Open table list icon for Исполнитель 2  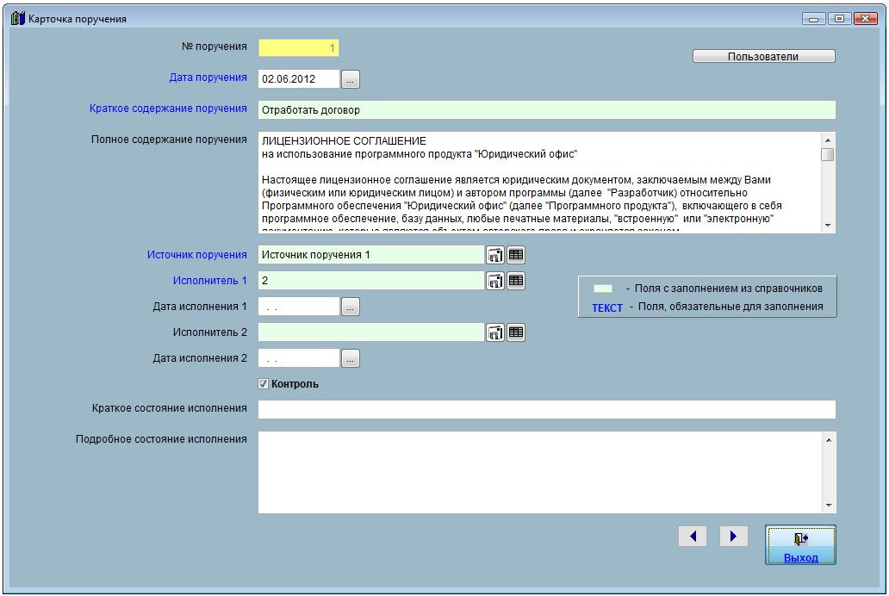point(515,332)
